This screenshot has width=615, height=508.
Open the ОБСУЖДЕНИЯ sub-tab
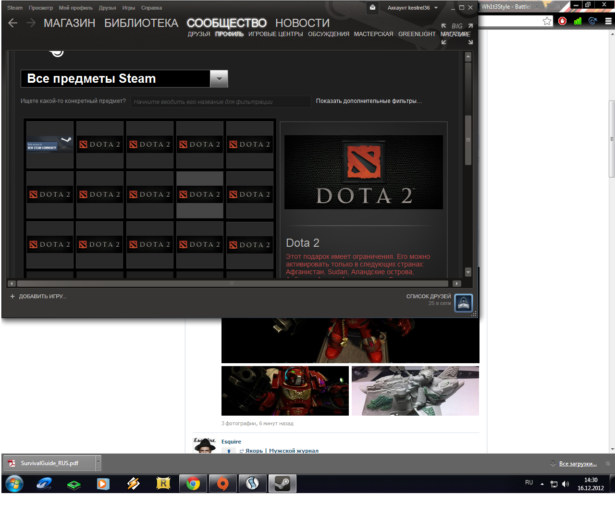329,34
